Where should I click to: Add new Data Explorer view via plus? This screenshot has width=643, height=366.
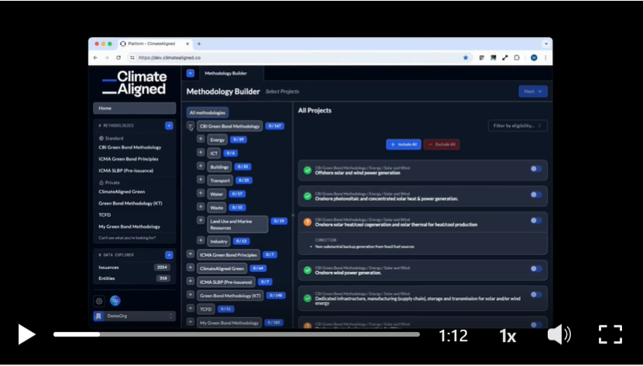click(169, 255)
